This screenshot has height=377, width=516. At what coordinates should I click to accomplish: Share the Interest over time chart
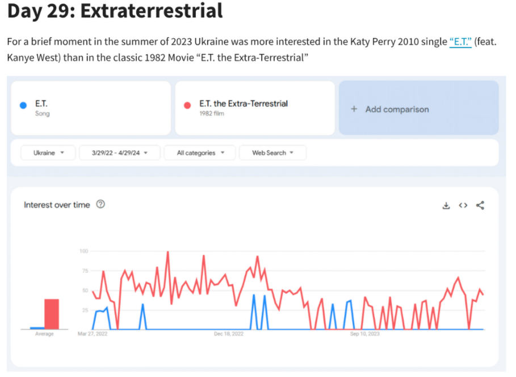(x=480, y=205)
